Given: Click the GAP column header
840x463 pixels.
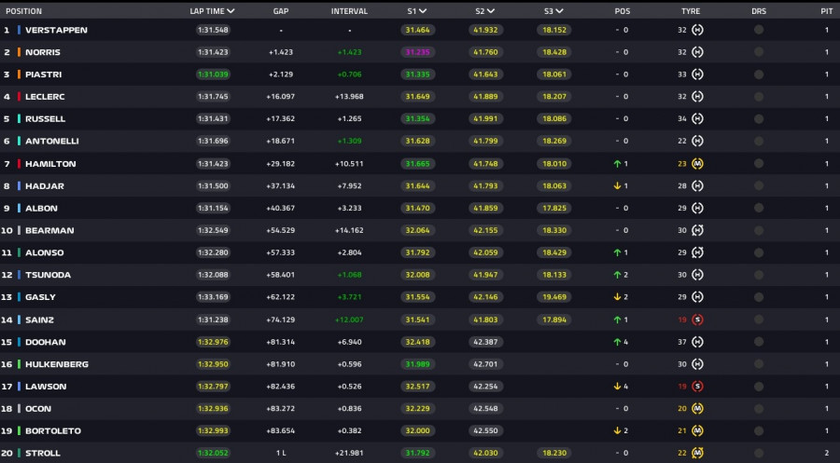Looking at the screenshot, I should [x=280, y=11].
